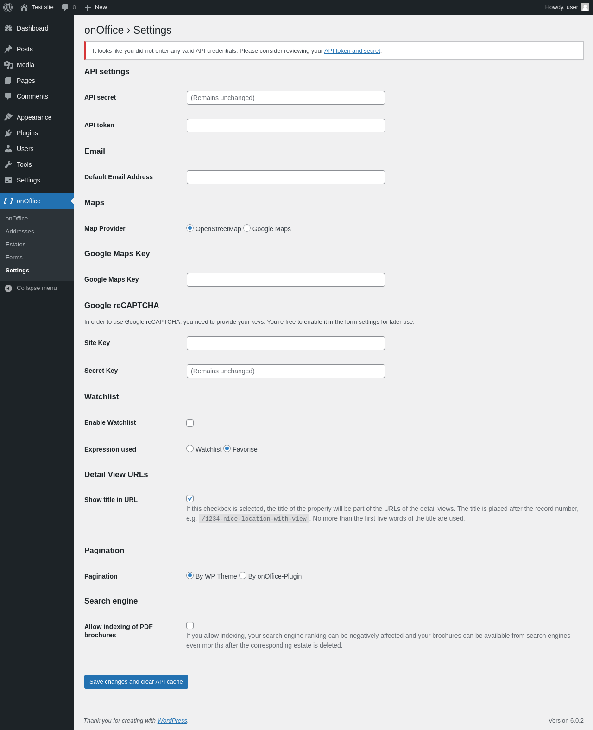The height and width of the screenshot is (730, 593).
Task: Click the Posts pushpin icon
Action: (8, 49)
